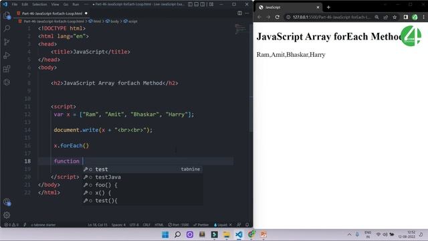Click tabnine starter status item
This screenshot has height=241, width=428.
(x=43, y=225)
